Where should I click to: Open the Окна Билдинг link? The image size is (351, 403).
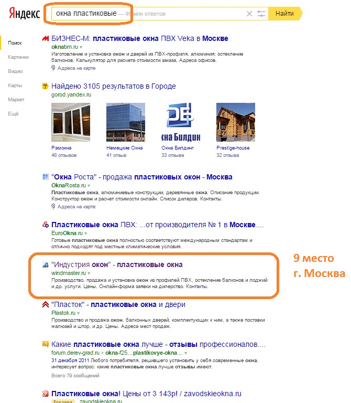point(178,148)
